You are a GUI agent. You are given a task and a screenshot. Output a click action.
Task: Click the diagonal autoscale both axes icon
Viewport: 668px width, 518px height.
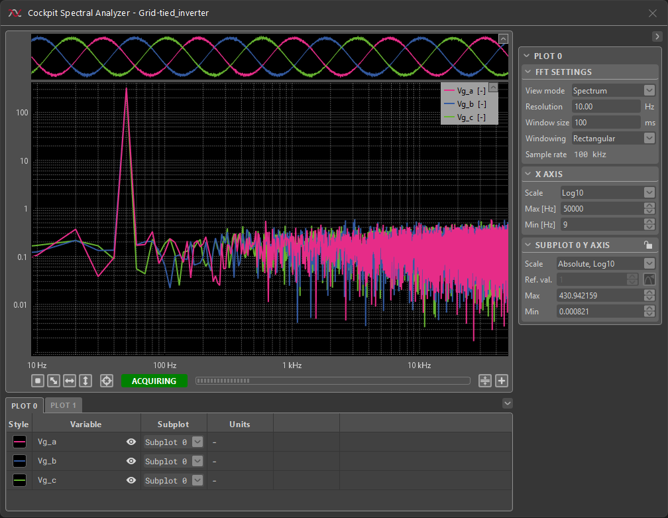pyautogui.click(x=54, y=381)
